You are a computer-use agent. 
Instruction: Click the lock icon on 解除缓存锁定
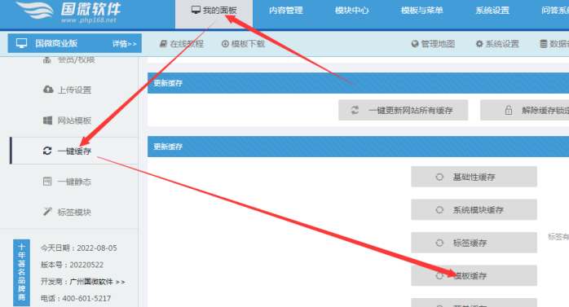509,110
